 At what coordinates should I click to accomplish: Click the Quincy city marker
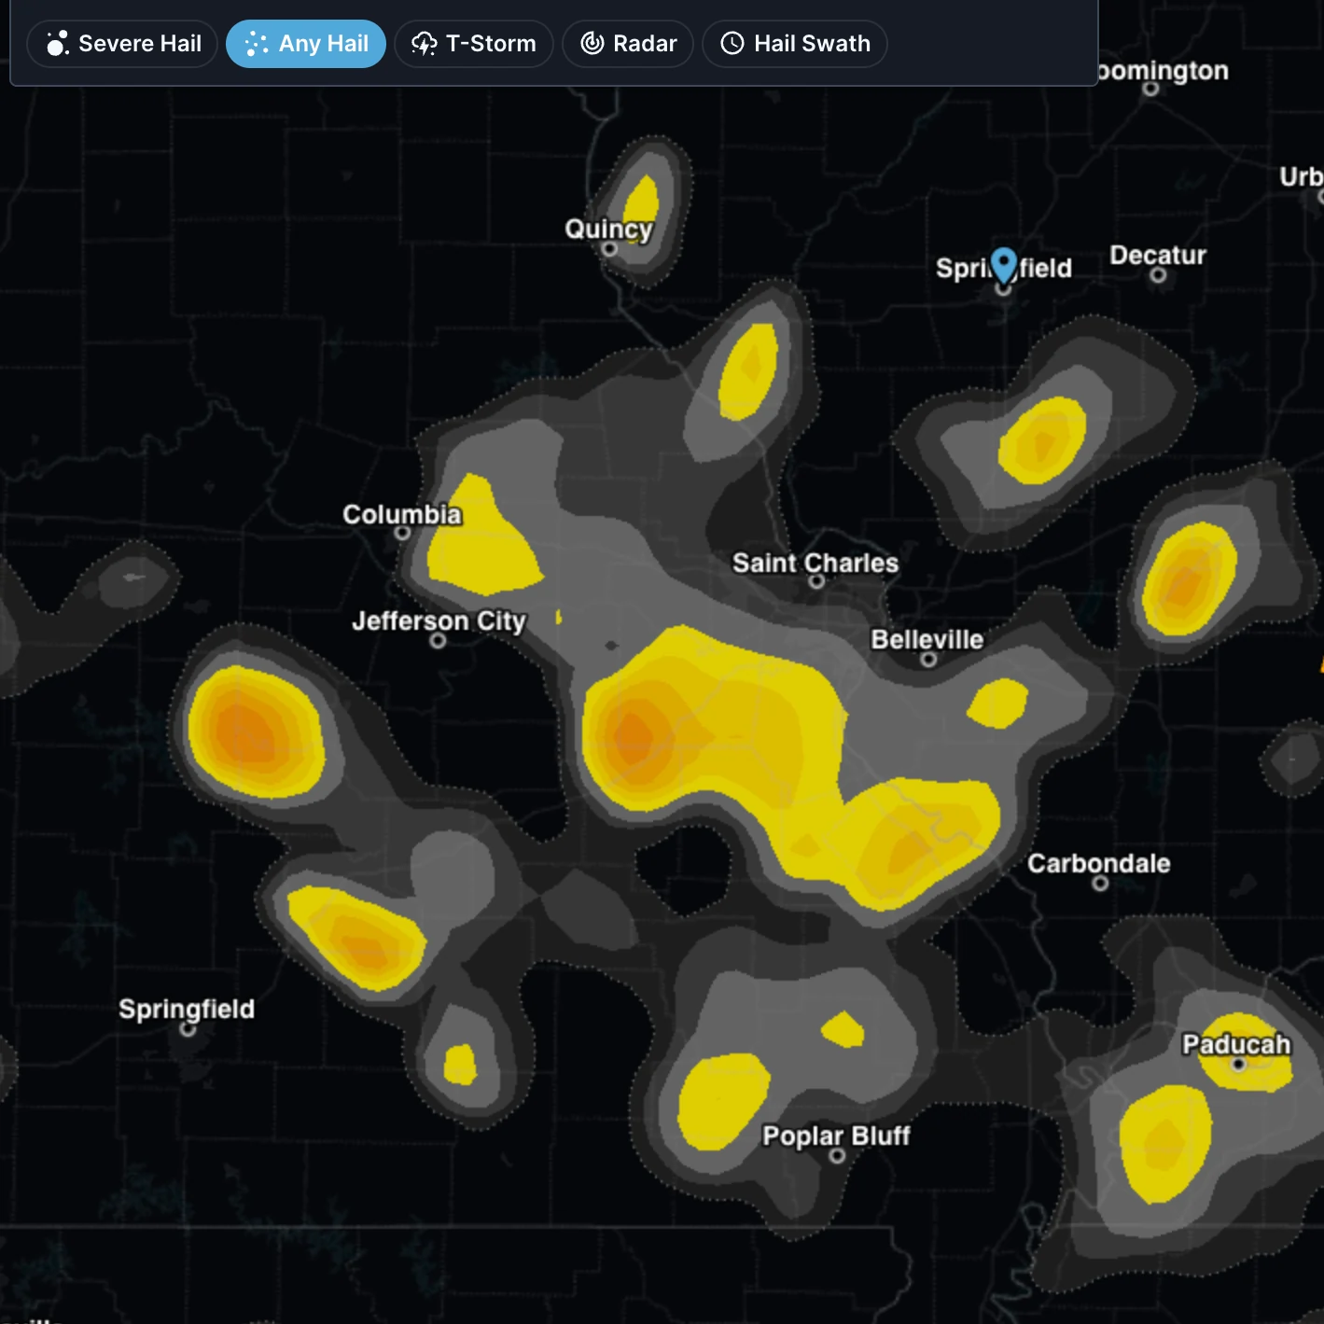tap(609, 249)
